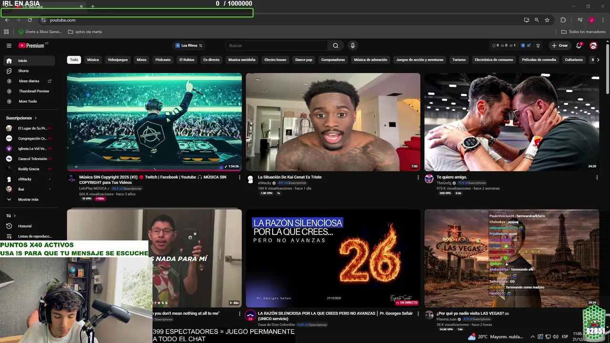Open the volume icon in system tray
Image resolution: width=610 pixels, height=343 pixels.
(x=555, y=337)
